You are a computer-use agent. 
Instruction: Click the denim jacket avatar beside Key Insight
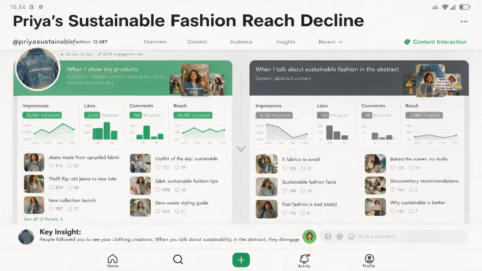pos(26,237)
